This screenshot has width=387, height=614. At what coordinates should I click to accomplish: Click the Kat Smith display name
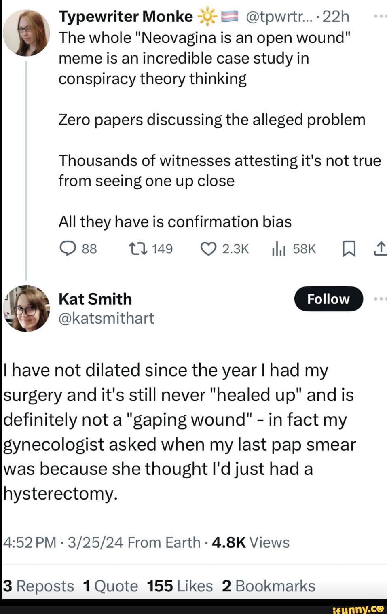click(95, 299)
